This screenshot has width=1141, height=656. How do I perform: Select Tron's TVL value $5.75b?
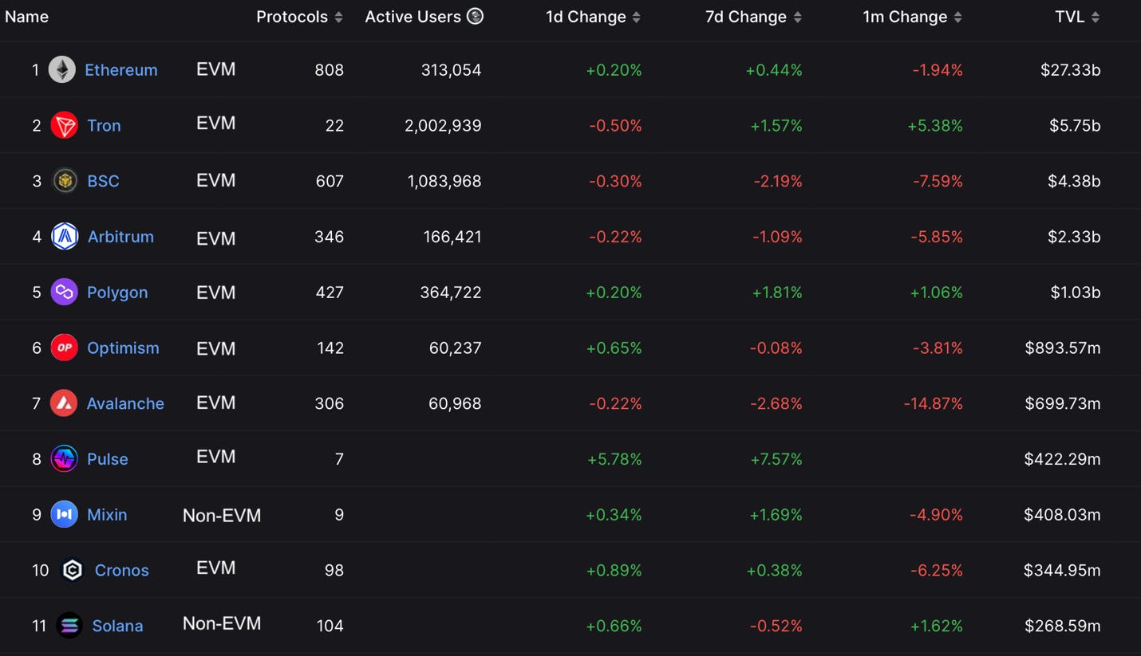point(1074,126)
